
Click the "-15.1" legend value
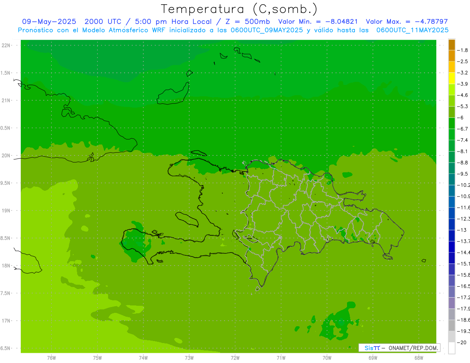[x=463, y=264]
